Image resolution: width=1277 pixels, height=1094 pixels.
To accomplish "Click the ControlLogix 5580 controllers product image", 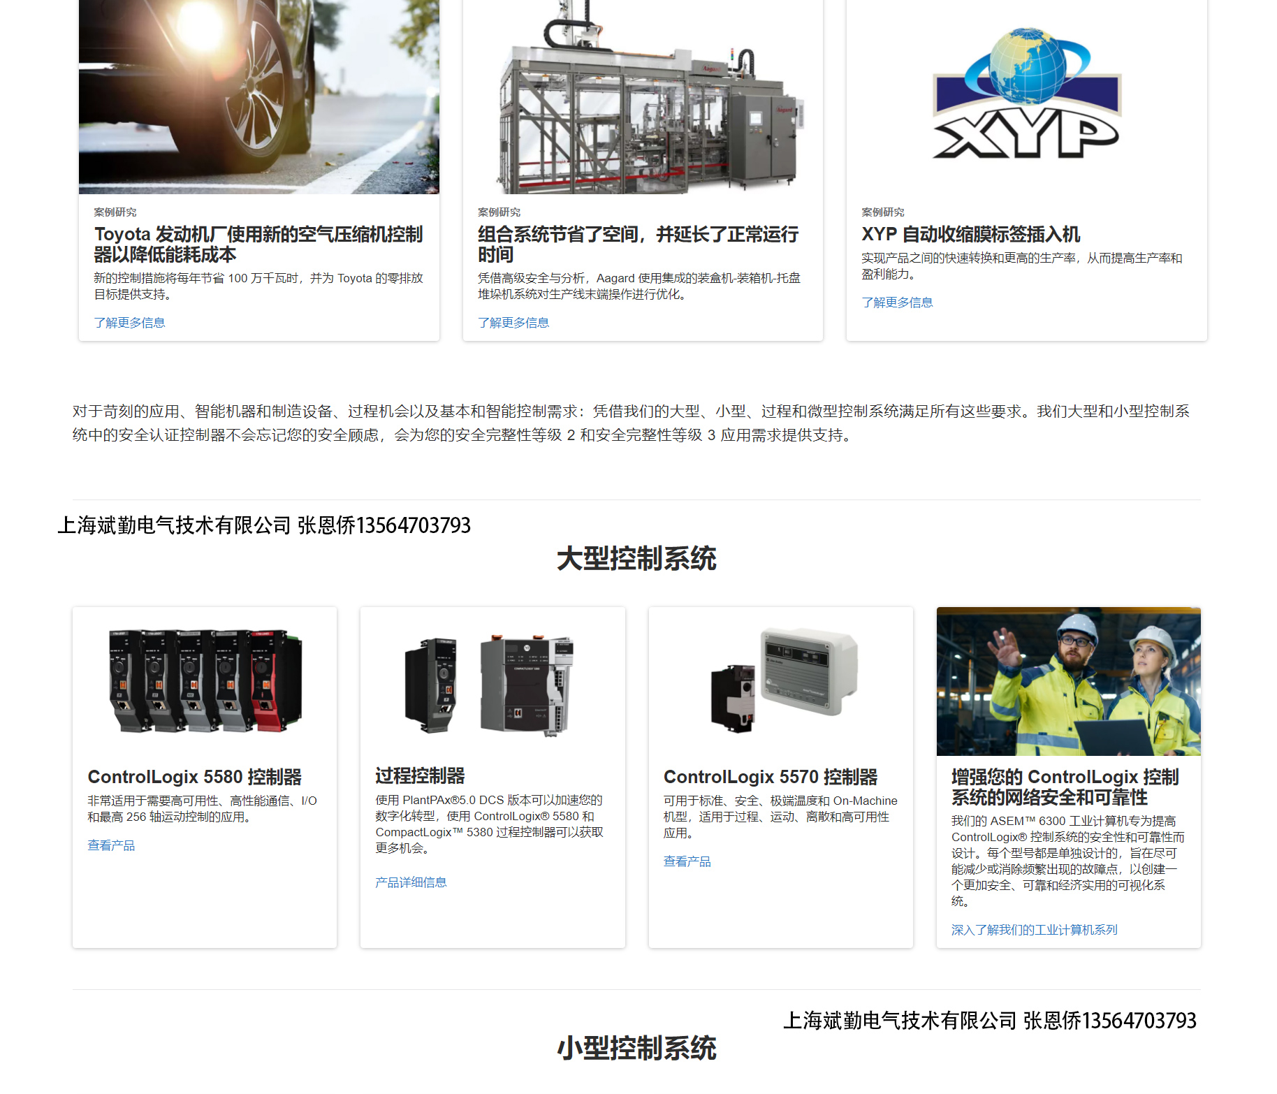I will [x=205, y=681].
